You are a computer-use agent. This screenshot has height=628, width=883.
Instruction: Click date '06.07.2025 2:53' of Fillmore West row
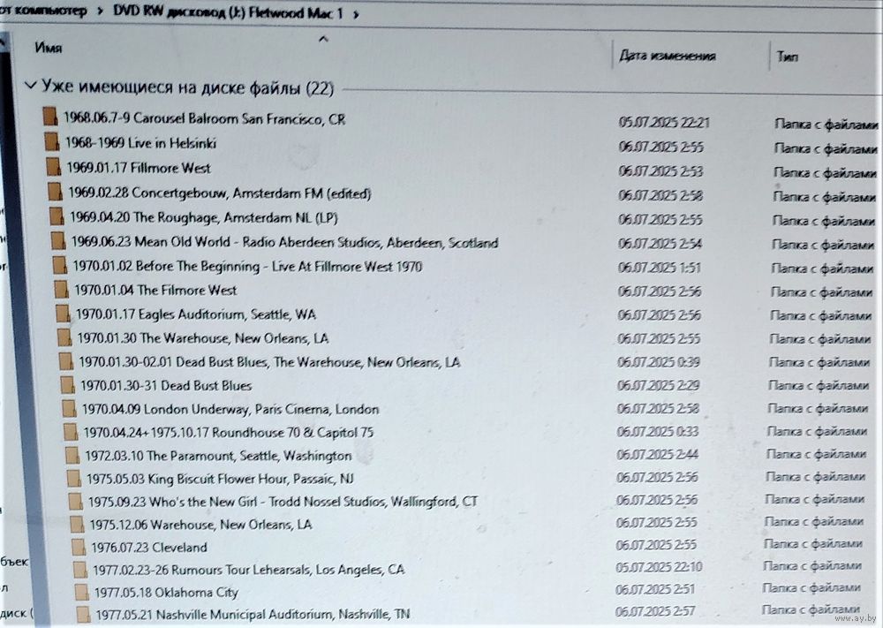tap(660, 171)
